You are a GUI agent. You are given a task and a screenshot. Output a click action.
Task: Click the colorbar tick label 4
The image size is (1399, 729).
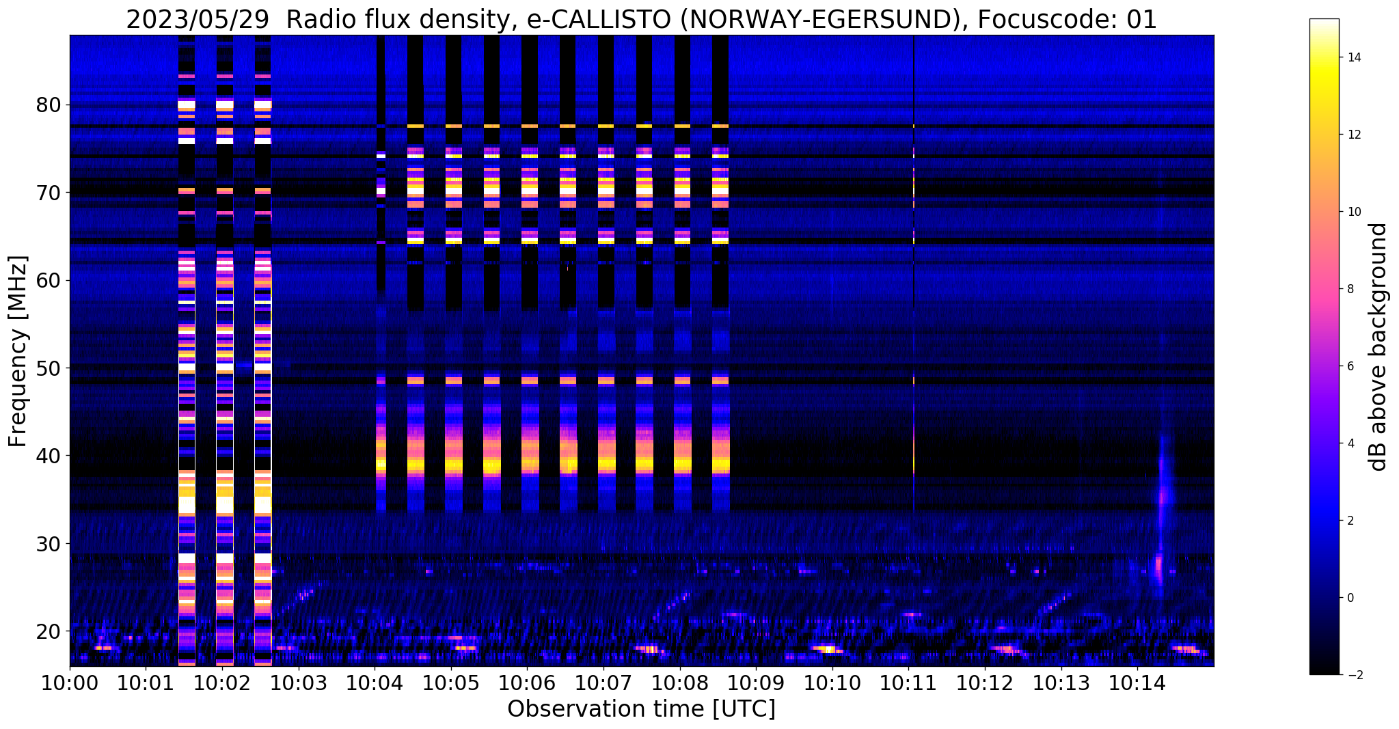pyautogui.click(x=1350, y=443)
